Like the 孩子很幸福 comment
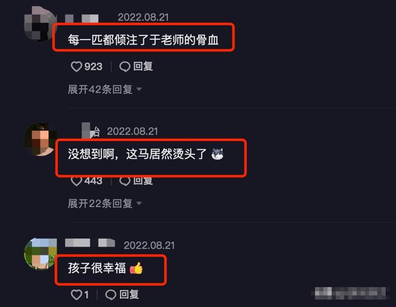Image resolution: width=396 pixels, height=307 pixels. (x=76, y=295)
